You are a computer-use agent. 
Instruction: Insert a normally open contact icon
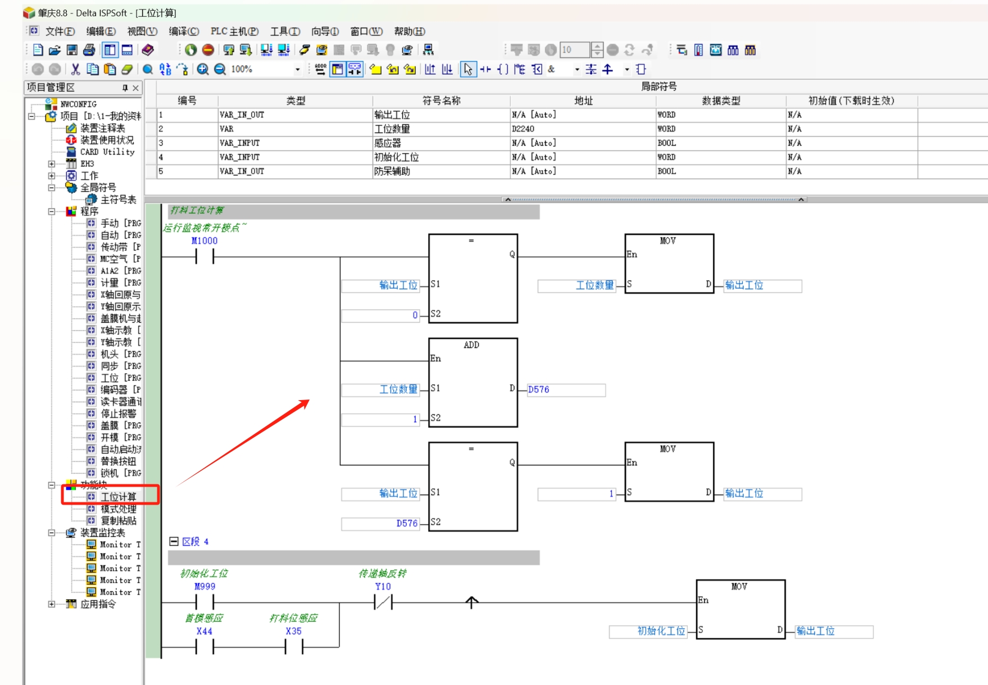(x=485, y=69)
